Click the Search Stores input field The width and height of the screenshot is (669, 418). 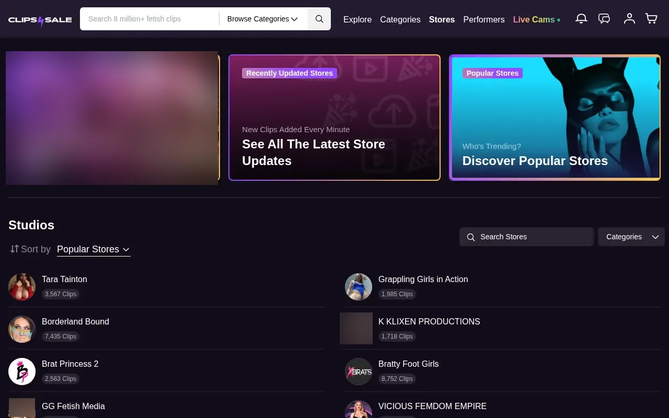pyautogui.click(x=526, y=237)
